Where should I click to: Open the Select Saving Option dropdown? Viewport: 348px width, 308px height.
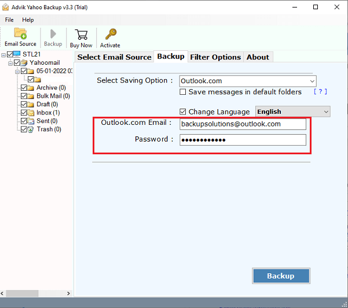(x=248, y=81)
